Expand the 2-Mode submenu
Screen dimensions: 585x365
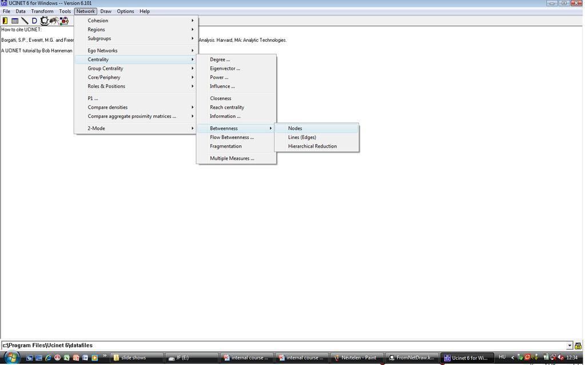(137, 128)
